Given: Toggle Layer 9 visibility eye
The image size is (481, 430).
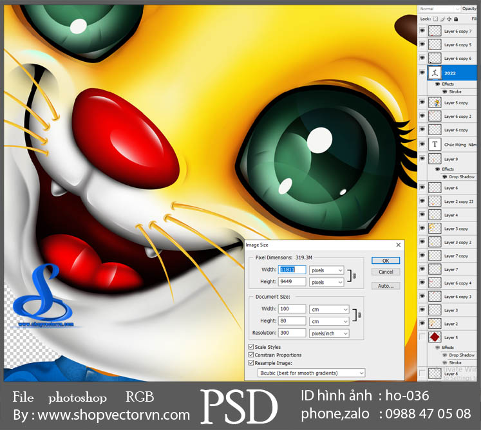Looking at the screenshot, I should [x=422, y=158].
